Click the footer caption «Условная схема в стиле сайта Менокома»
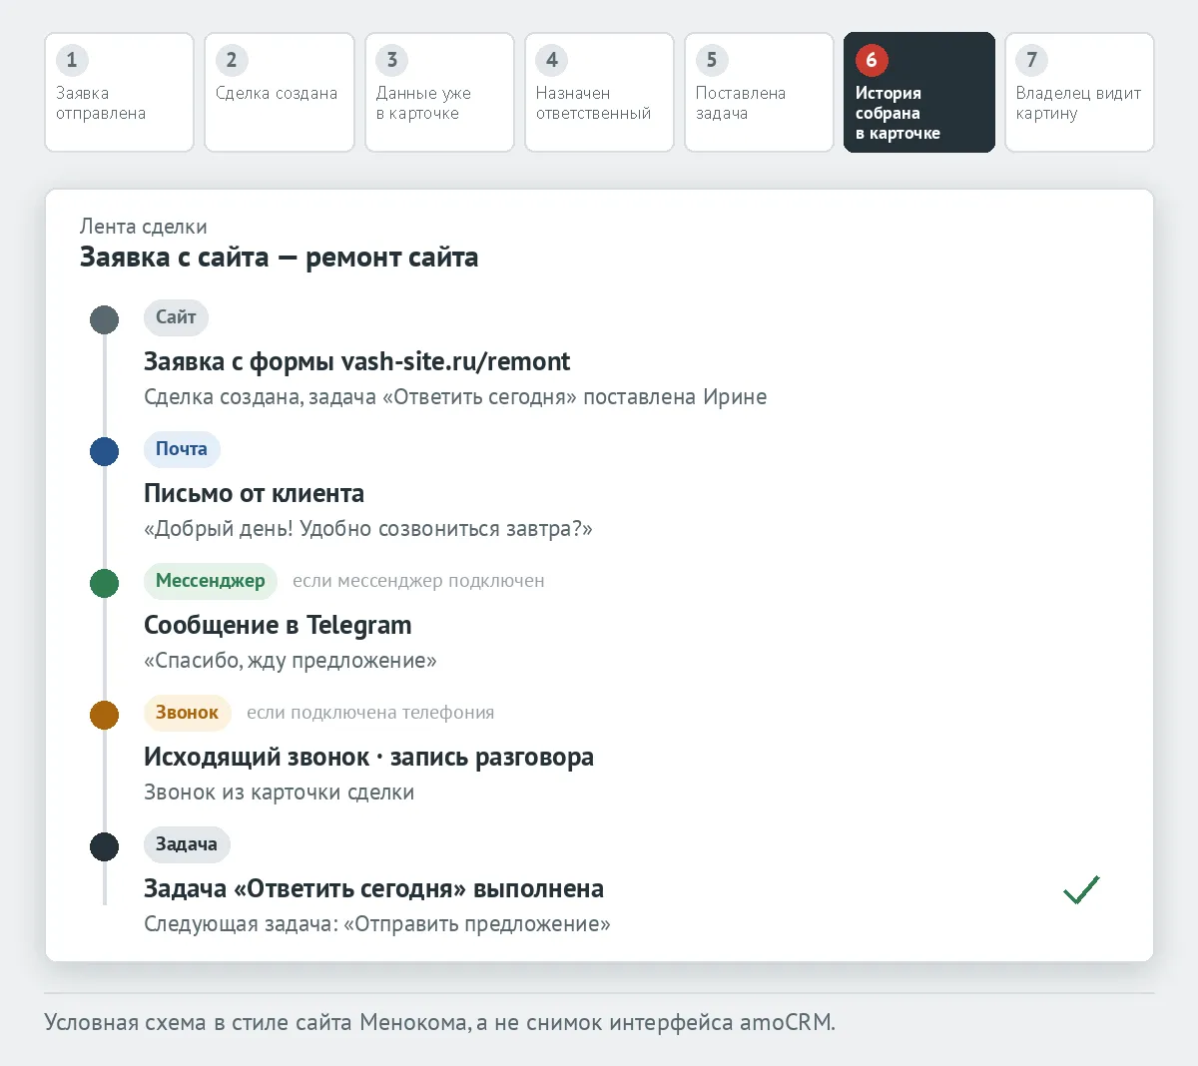The height and width of the screenshot is (1066, 1198). (x=258, y=1022)
